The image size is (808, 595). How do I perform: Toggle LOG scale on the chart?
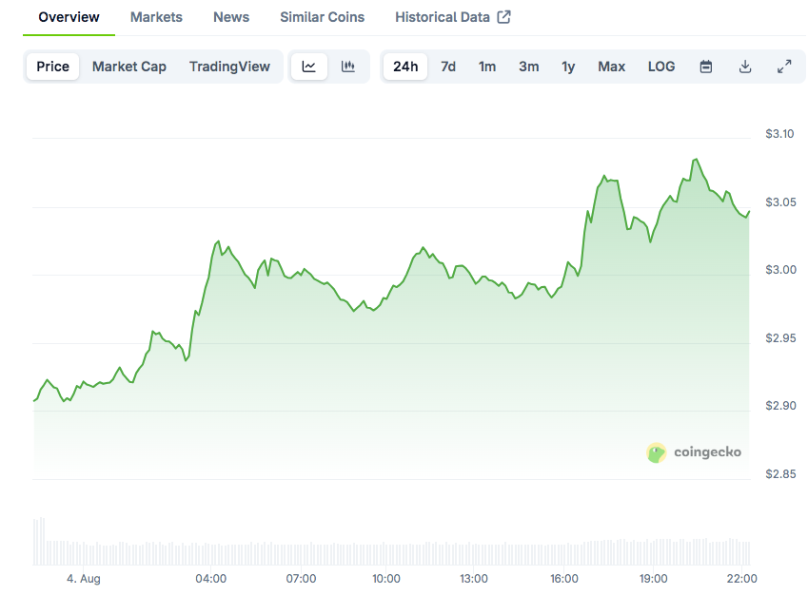[661, 67]
